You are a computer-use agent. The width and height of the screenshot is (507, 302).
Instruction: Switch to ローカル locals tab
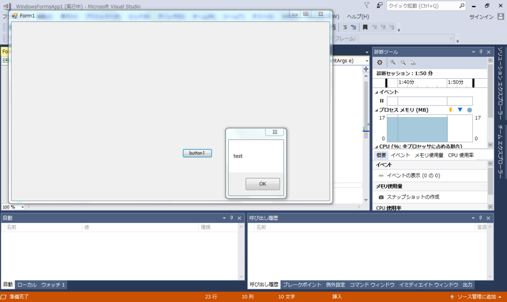pyautogui.click(x=27, y=285)
